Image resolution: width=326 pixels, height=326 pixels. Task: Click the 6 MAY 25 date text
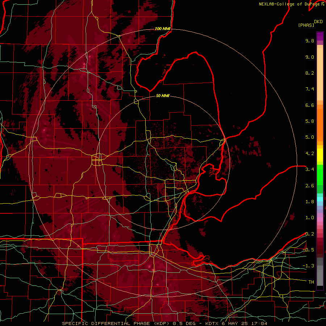pyautogui.click(x=235, y=323)
